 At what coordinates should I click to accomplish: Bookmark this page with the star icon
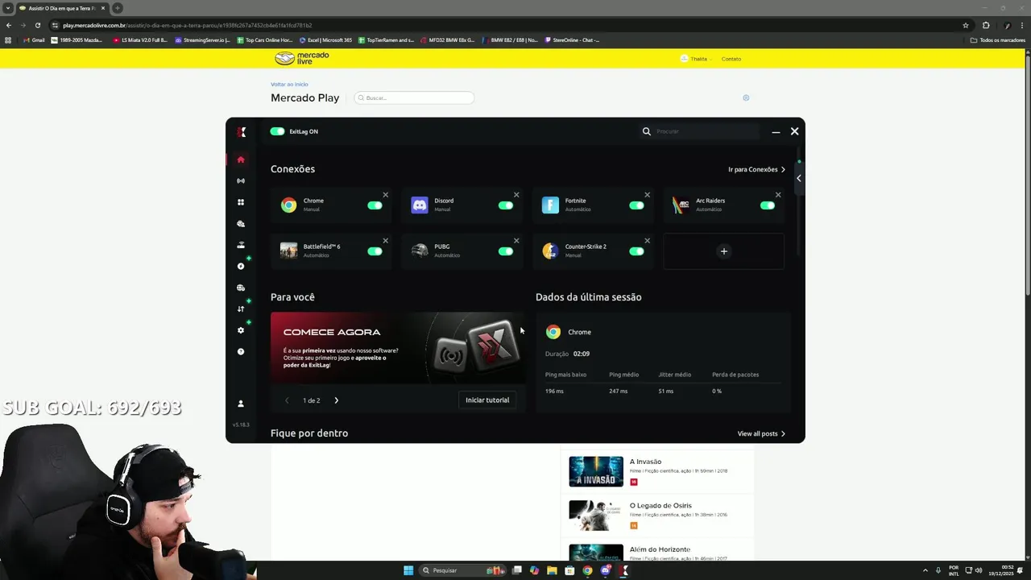point(966,25)
